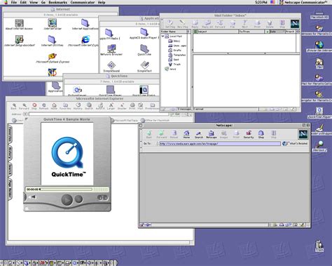Open the View menu
The width and height of the screenshot is (332, 266).
(34, 2)
